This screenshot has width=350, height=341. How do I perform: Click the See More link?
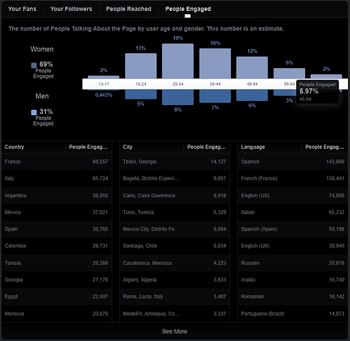click(175, 331)
